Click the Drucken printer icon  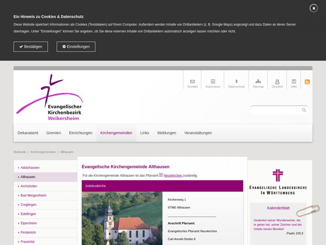(277, 82)
